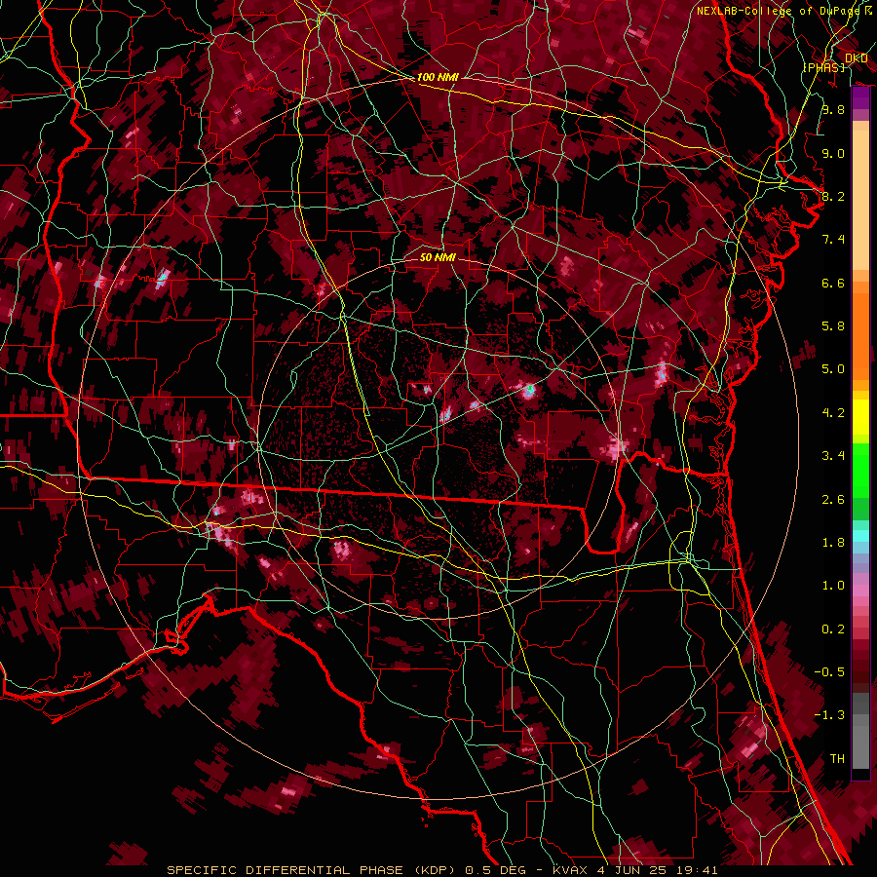The width and height of the screenshot is (877, 877).
Task: Click the 6.6 value on the scale
Action: 833,283
